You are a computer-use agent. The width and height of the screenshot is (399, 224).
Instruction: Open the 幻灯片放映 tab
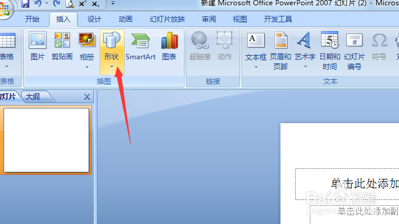[167, 19]
